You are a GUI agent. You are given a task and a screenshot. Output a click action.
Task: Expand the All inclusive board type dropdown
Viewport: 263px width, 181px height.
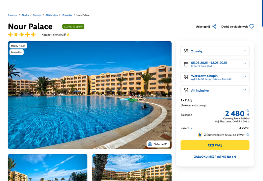215,90
